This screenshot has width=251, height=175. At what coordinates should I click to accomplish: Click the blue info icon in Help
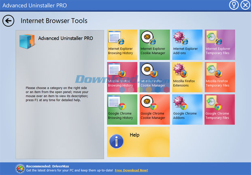pyautogui.click(x=116, y=141)
